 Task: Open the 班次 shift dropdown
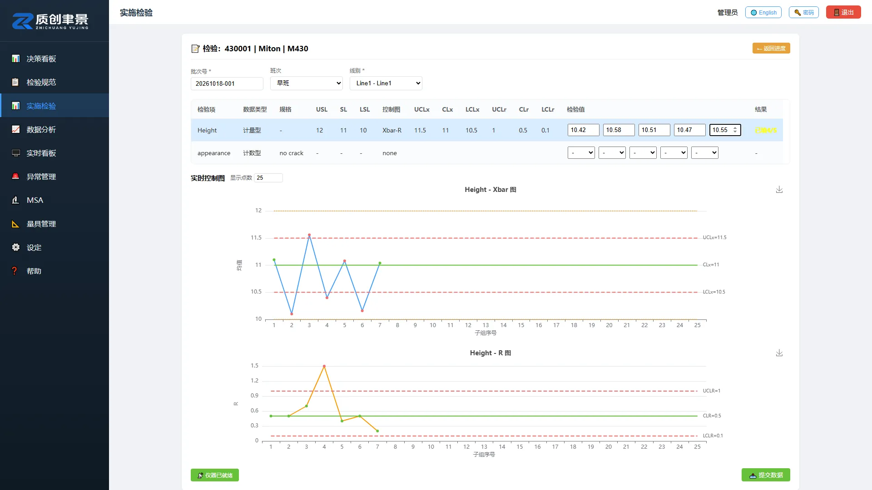[307, 83]
